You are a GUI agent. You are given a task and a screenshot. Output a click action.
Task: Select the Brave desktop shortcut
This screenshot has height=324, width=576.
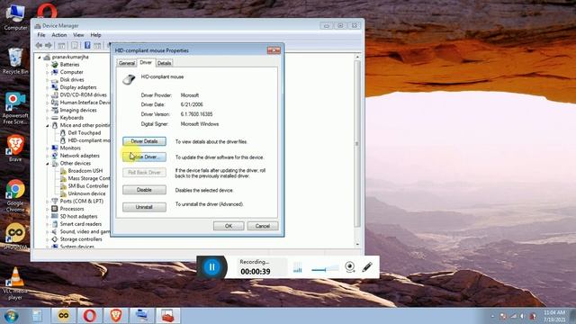click(x=15, y=148)
